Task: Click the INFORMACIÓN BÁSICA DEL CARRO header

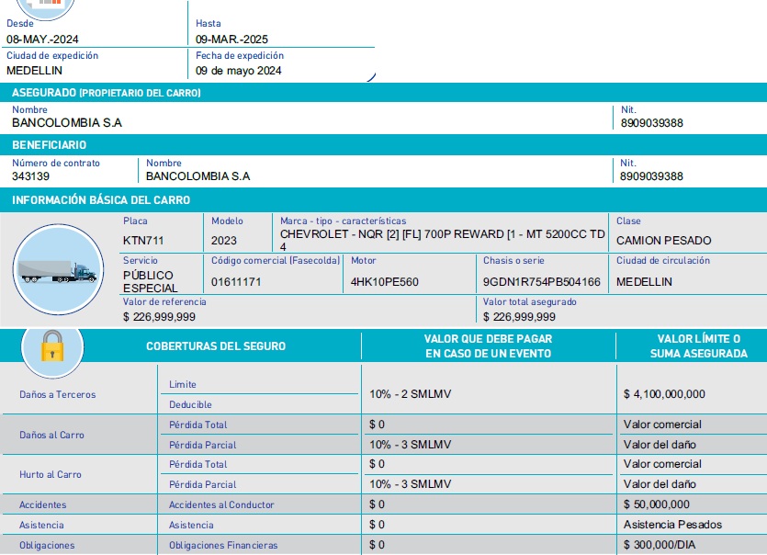Action: click(x=383, y=200)
